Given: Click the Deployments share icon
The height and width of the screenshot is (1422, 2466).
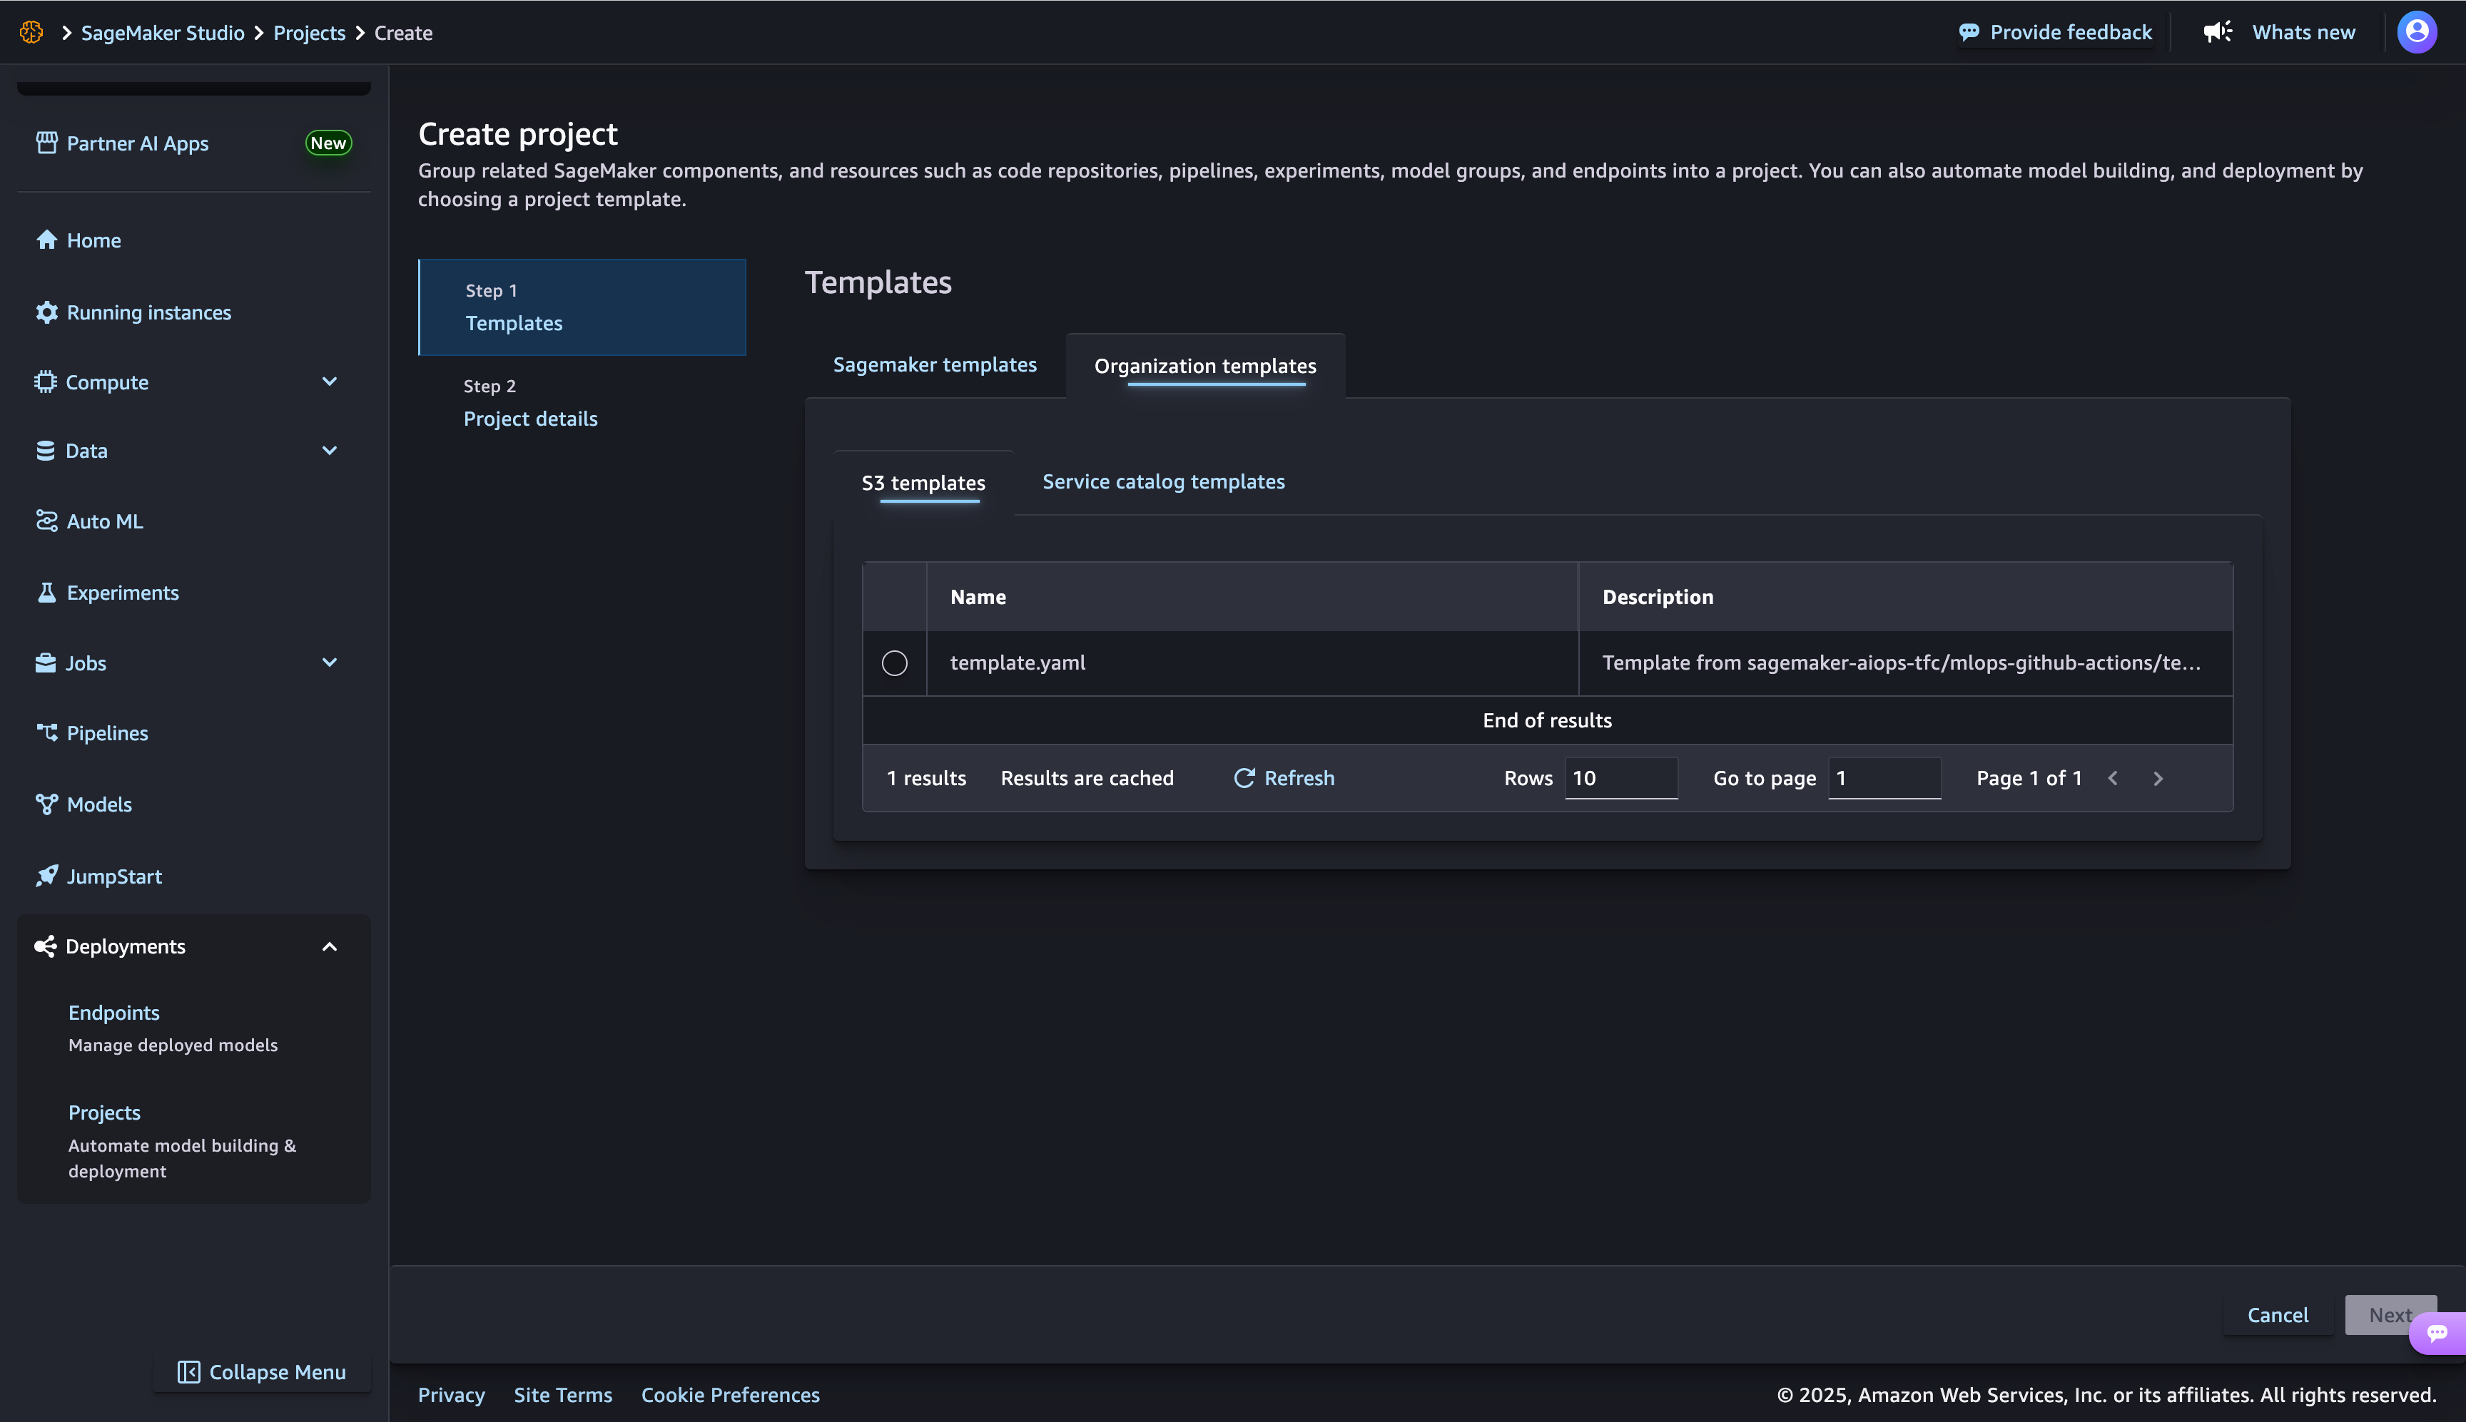Looking at the screenshot, I should [45, 946].
